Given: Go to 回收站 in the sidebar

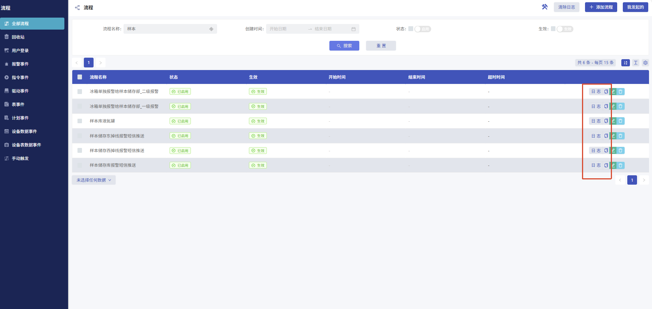Looking at the screenshot, I should point(32,37).
